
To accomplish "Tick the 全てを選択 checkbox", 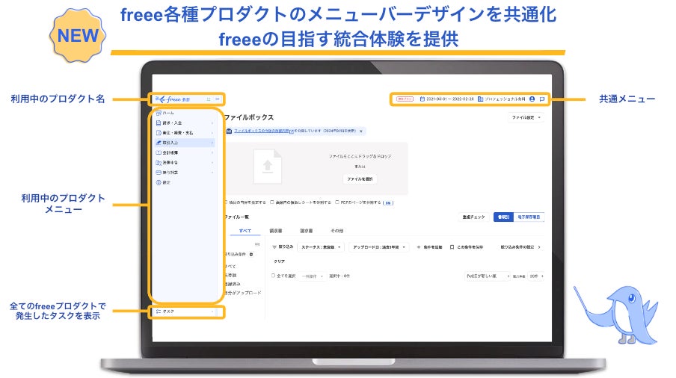I will point(274,276).
